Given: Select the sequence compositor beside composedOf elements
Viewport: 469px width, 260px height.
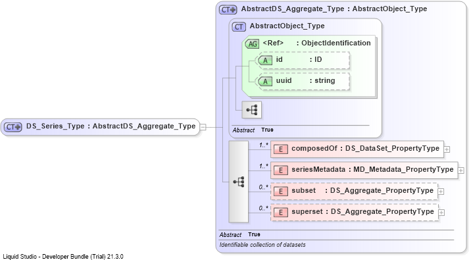Looking at the screenshot, I should (x=239, y=182).
